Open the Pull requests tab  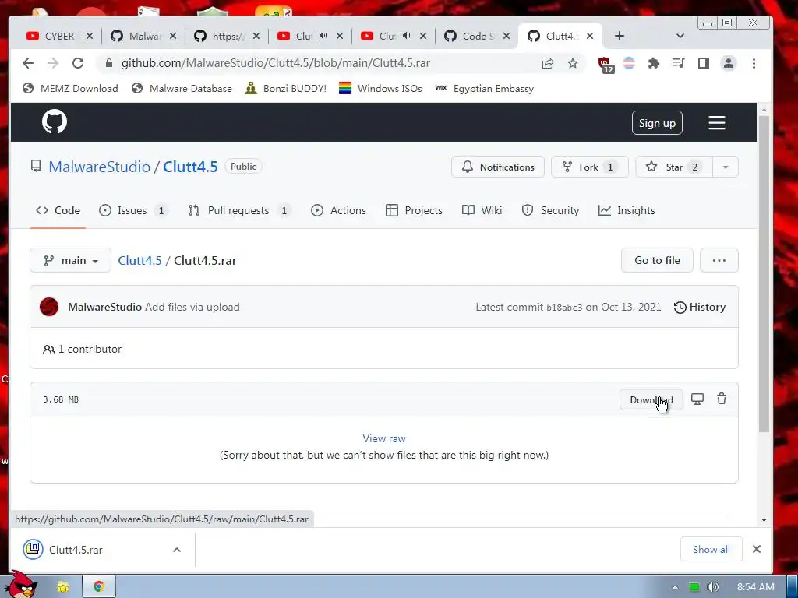[239, 210]
